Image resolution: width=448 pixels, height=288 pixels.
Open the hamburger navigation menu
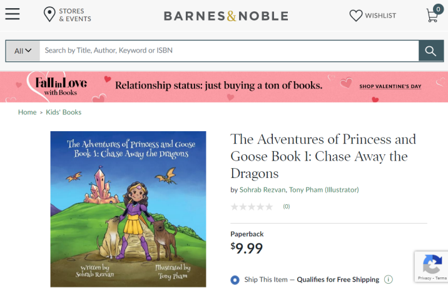[x=13, y=15]
